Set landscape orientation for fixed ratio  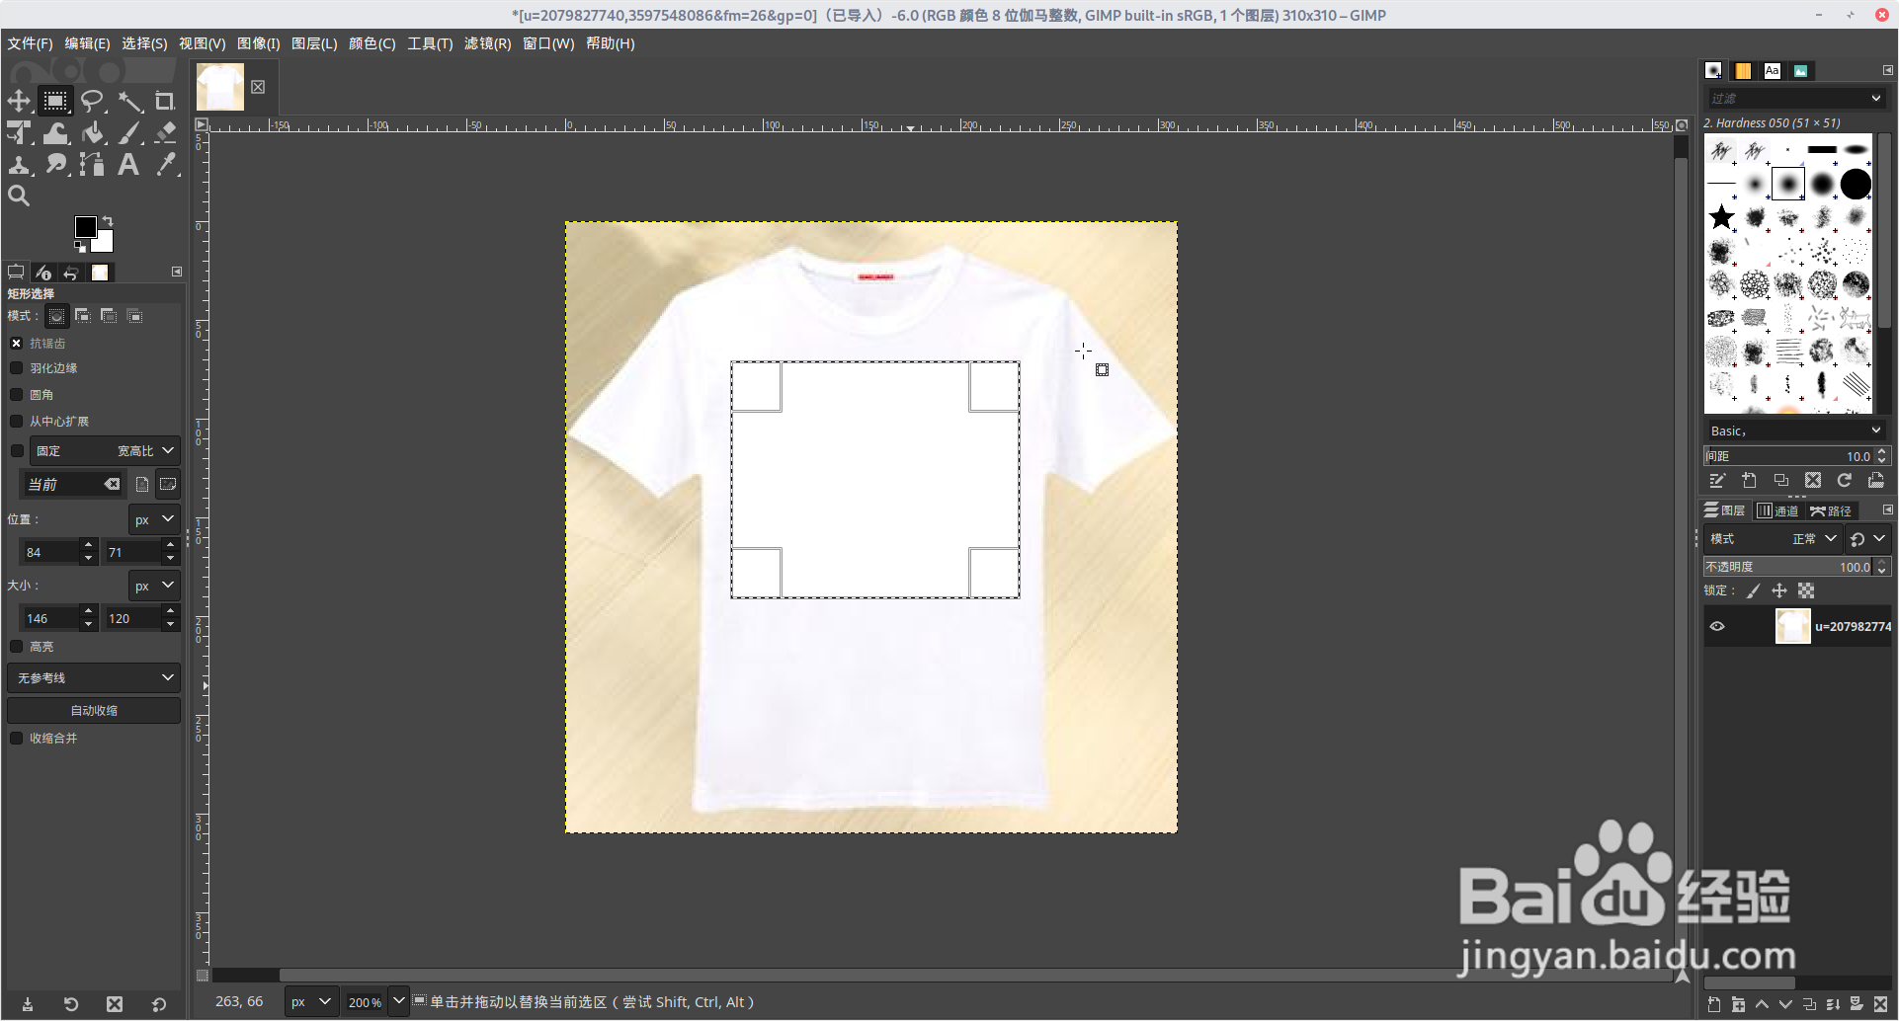coord(168,484)
